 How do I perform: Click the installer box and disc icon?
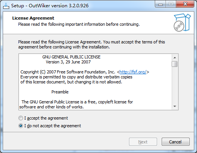coord(182,22)
